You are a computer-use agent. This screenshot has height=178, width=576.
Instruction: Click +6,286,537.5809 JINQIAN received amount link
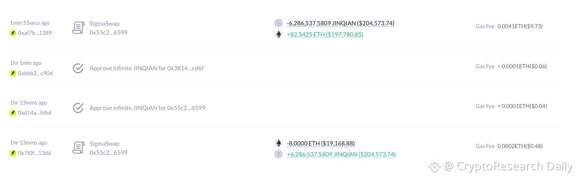point(341,154)
